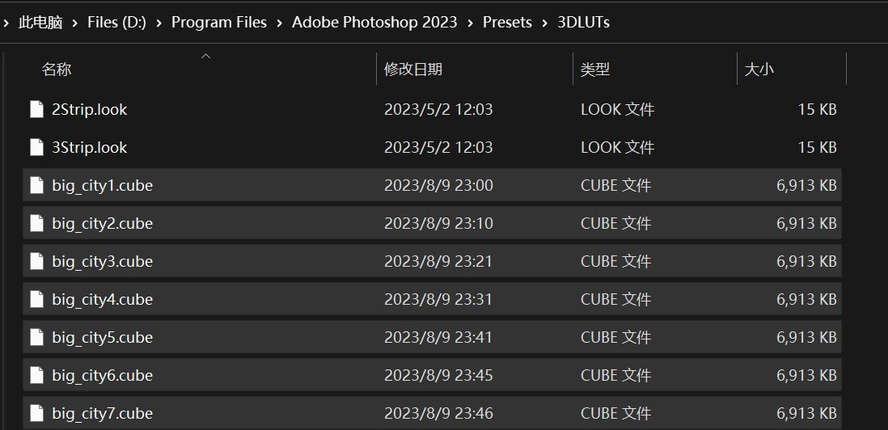Go to the 此电脑 breadcrumb
Image resolution: width=888 pixels, height=430 pixels.
[x=40, y=23]
